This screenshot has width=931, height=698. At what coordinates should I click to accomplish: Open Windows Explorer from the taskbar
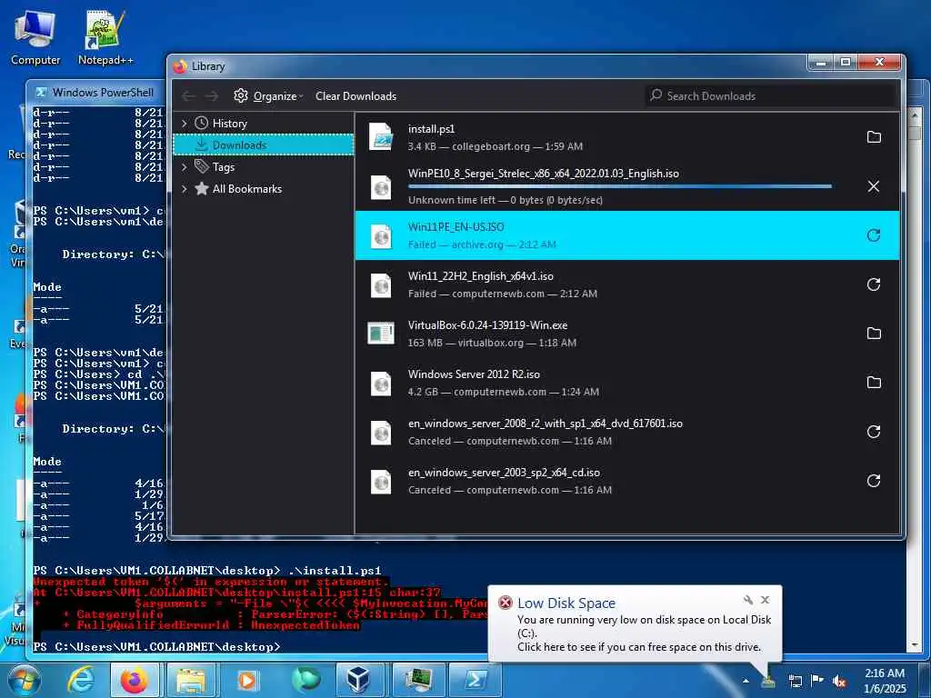191,681
